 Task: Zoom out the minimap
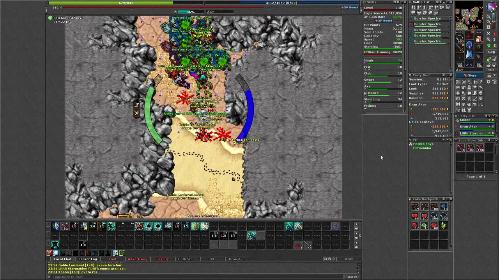tap(488, 16)
